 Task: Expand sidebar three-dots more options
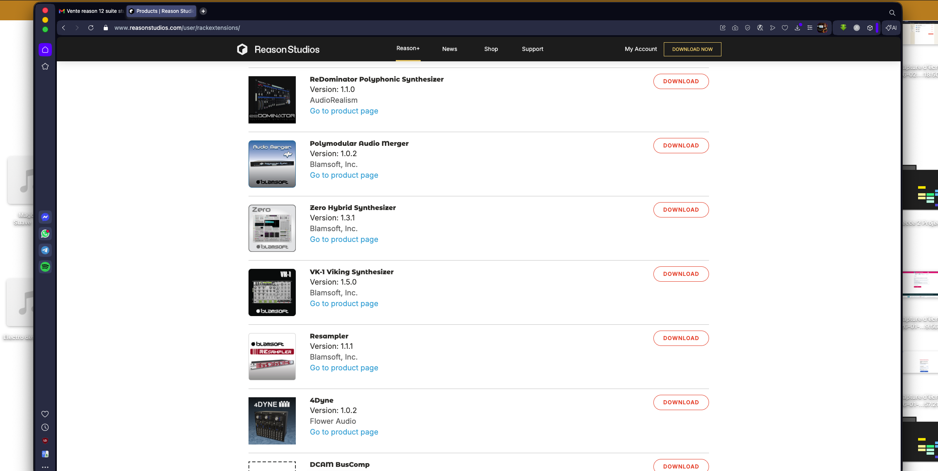point(45,467)
